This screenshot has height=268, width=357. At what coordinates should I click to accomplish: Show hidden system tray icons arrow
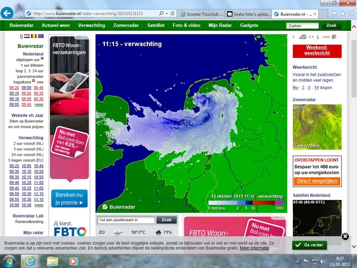pyautogui.click(x=297, y=261)
